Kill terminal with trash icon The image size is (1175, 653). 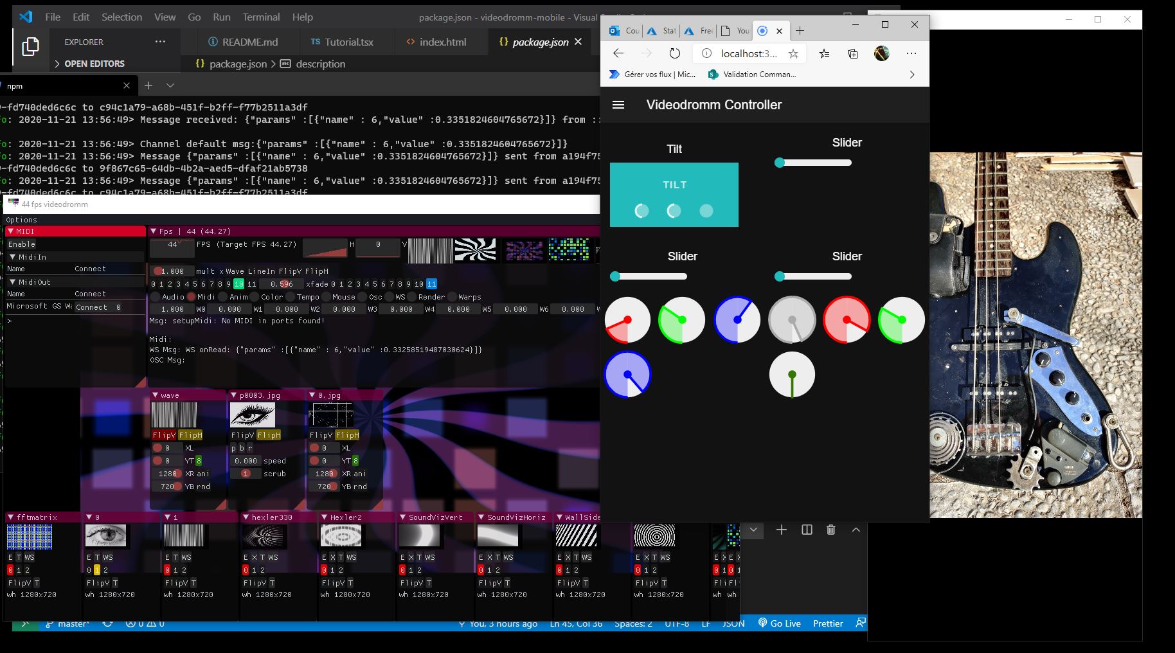point(831,530)
